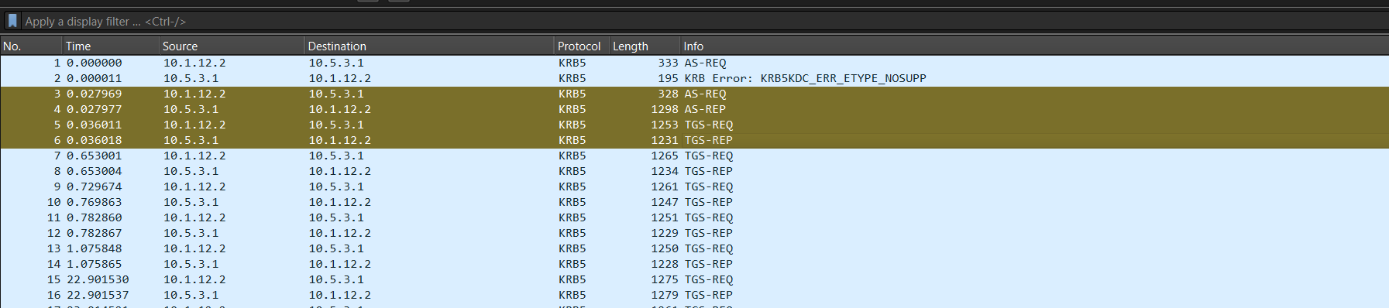The image size is (1389, 308).
Task: Select TGS-REP packet with length 1229
Action: pos(694,233)
